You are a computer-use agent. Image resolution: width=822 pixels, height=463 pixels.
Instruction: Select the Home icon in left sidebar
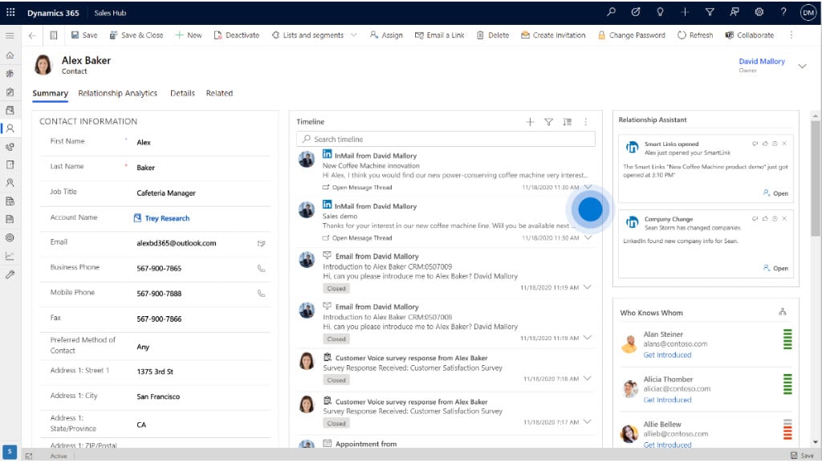click(x=10, y=55)
